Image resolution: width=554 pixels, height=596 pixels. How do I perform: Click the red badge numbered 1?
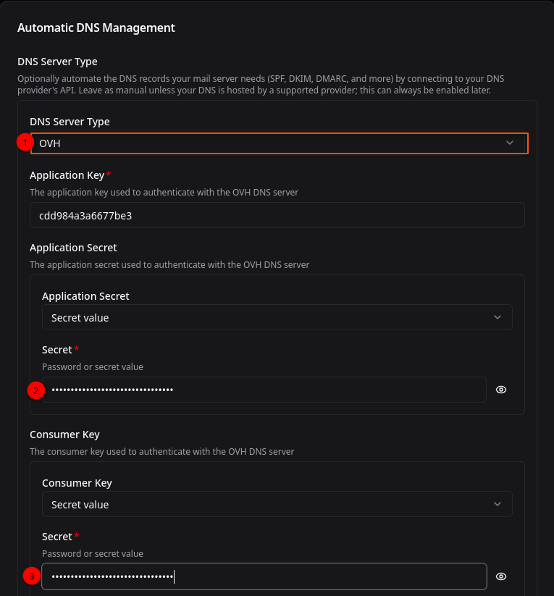[25, 143]
